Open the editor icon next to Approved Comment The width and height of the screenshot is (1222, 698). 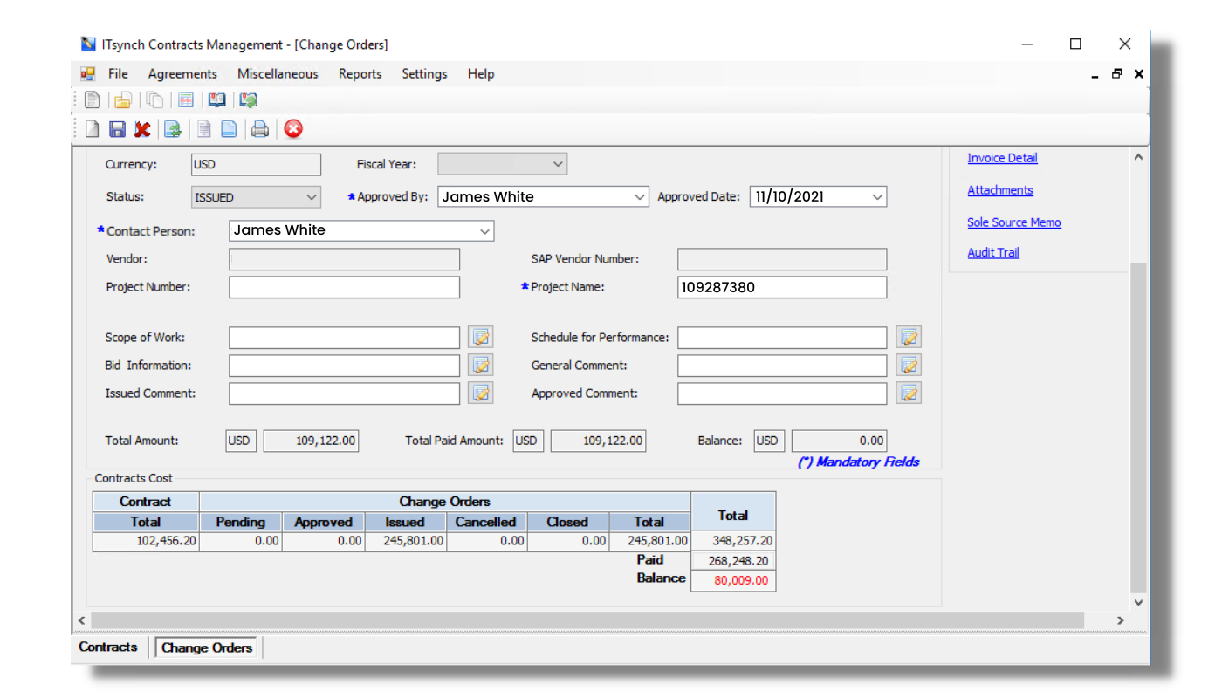coord(908,393)
